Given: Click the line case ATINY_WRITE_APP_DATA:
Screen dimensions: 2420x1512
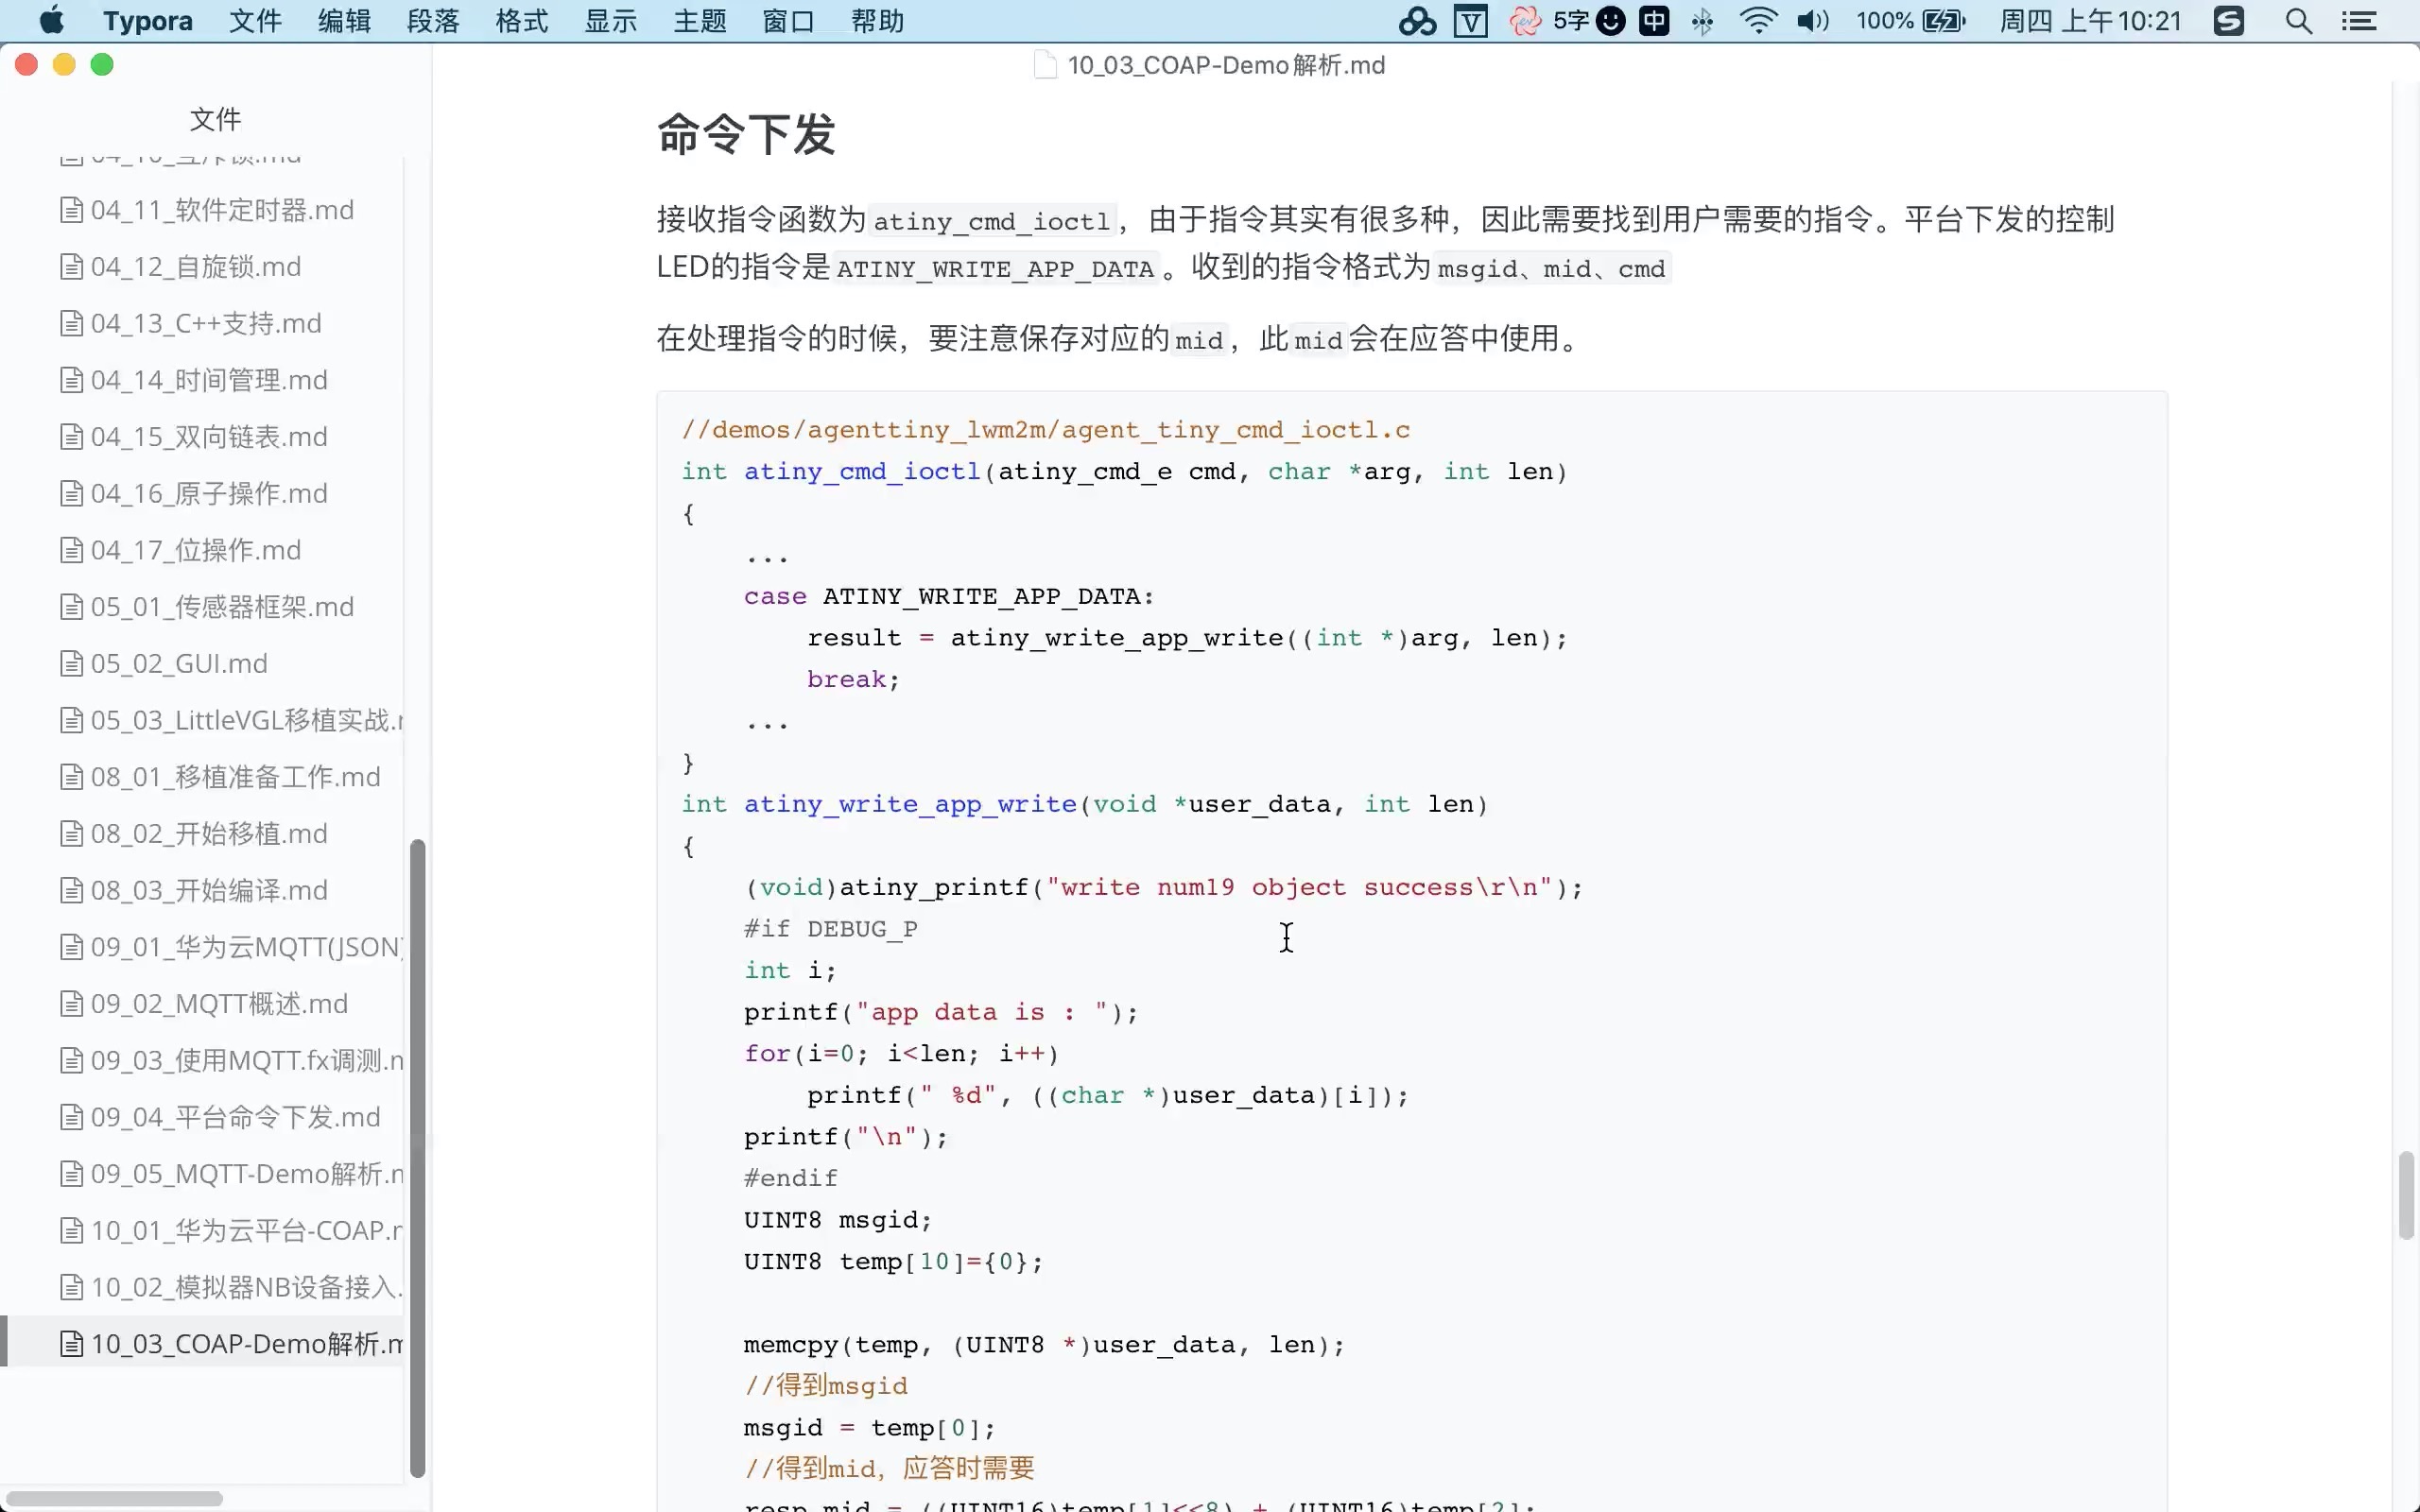Looking at the screenshot, I should (949, 596).
